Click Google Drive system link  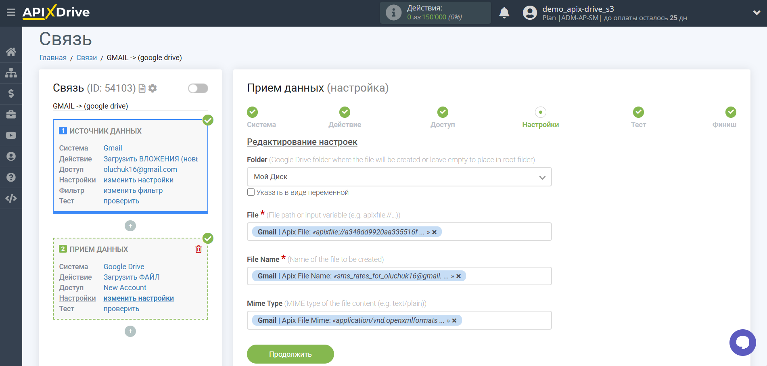[x=124, y=267]
